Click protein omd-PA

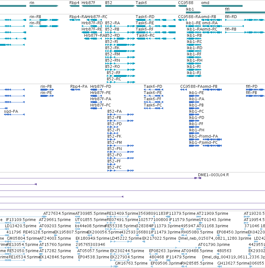(211, 136)
